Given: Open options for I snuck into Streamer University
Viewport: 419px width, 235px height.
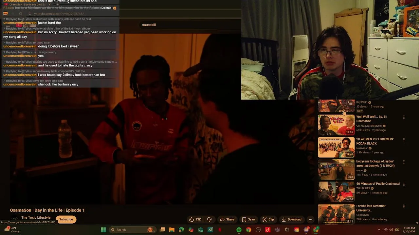Looking at the screenshot, I should pyautogui.click(x=404, y=206).
